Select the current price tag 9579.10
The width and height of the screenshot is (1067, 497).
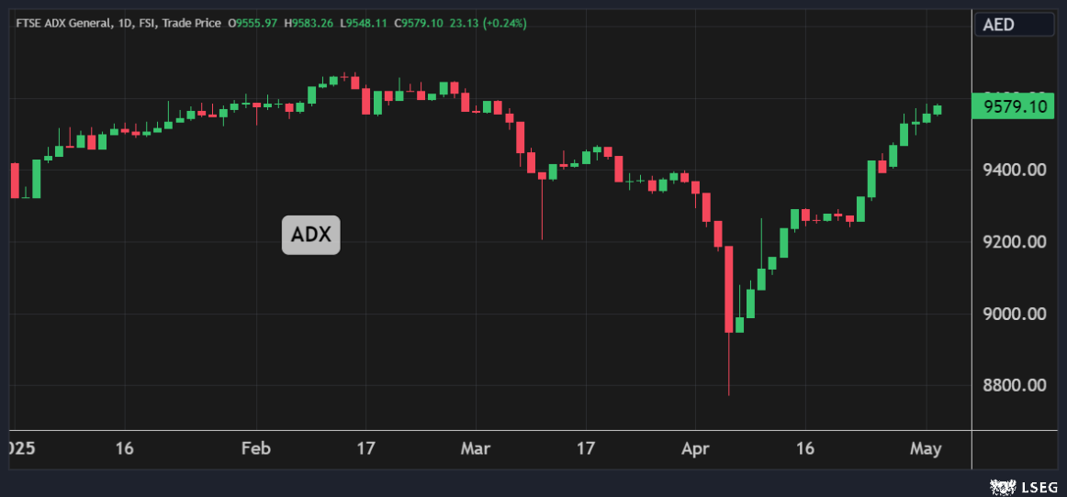(1015, 107)
